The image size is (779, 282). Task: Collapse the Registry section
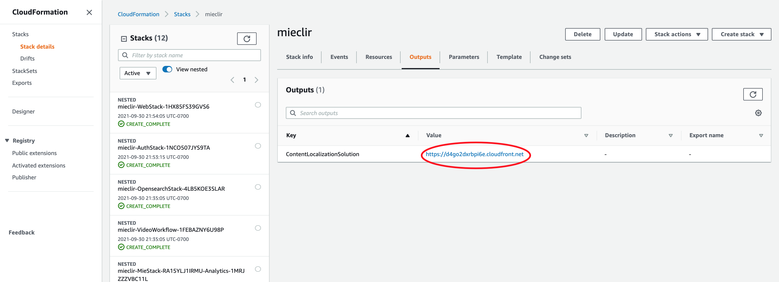point(7,141)
